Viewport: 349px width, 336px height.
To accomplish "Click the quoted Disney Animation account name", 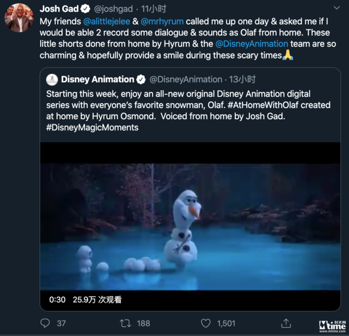I will [97, 79].
